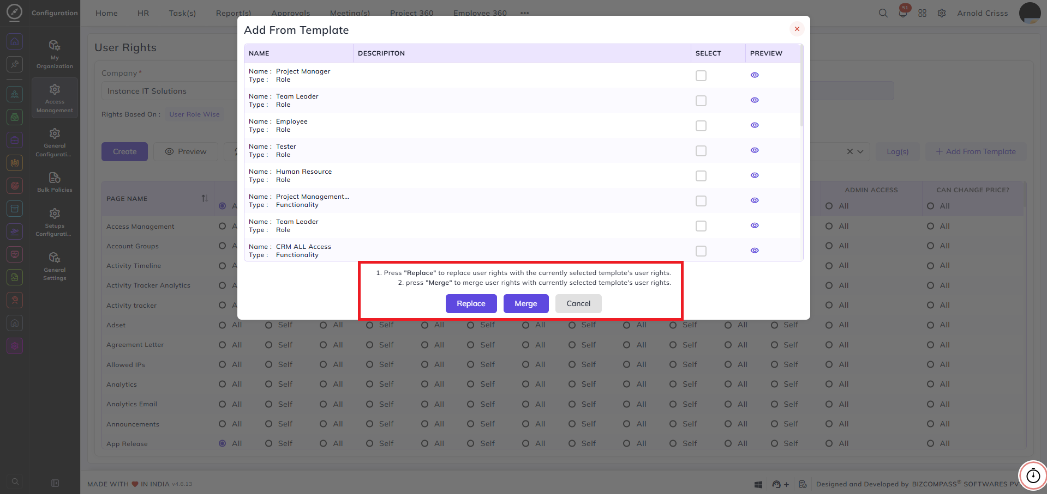
Task: Open the Task(s) menu
Action: pos(182,13)
